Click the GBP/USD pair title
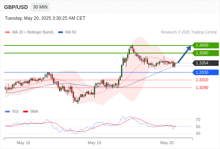The height and width of the screenshot is (149, 220). coord(16,7)
